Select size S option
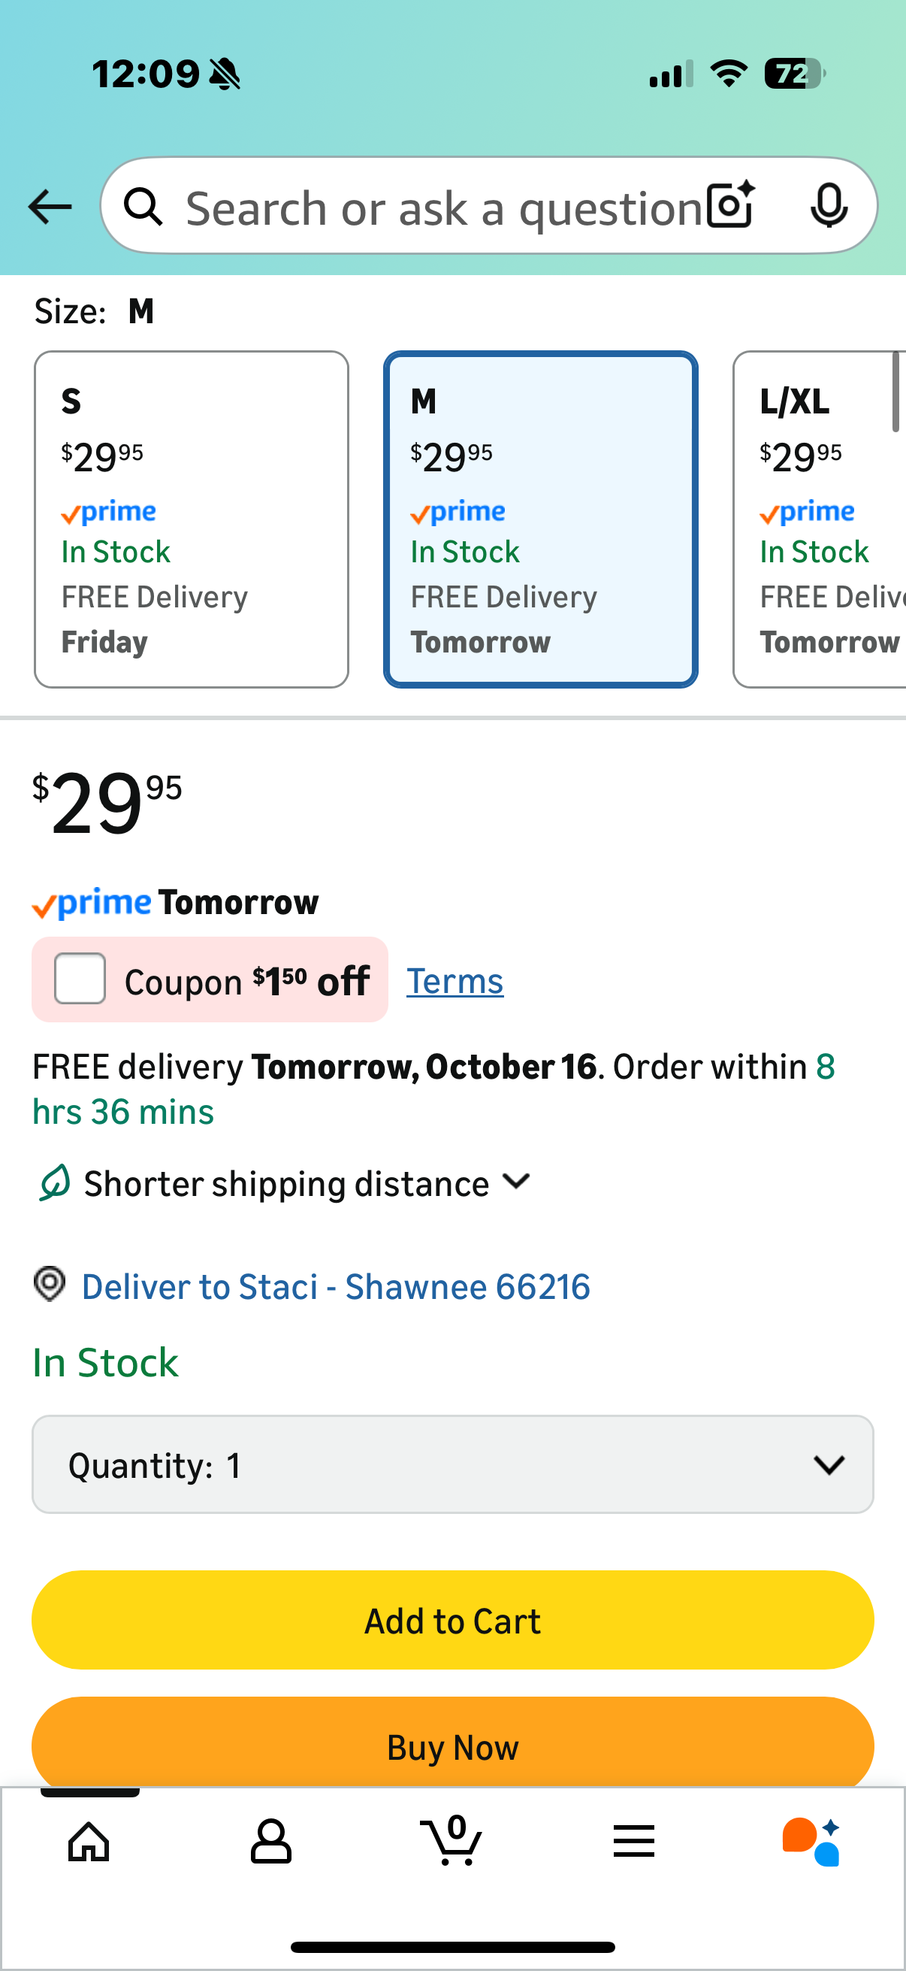The image size is (906, 1971). 191,519
